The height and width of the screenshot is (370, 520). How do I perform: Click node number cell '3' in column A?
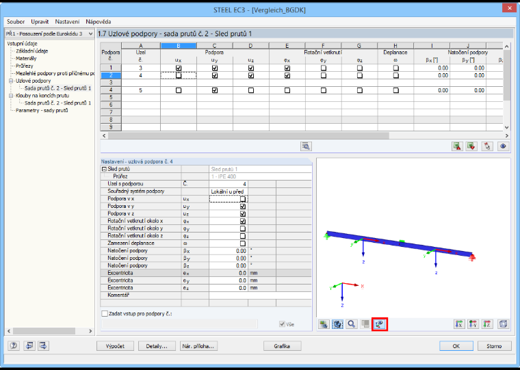pos(141,68)
